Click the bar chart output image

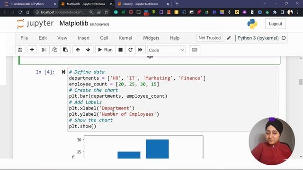[x=138, y=147]
